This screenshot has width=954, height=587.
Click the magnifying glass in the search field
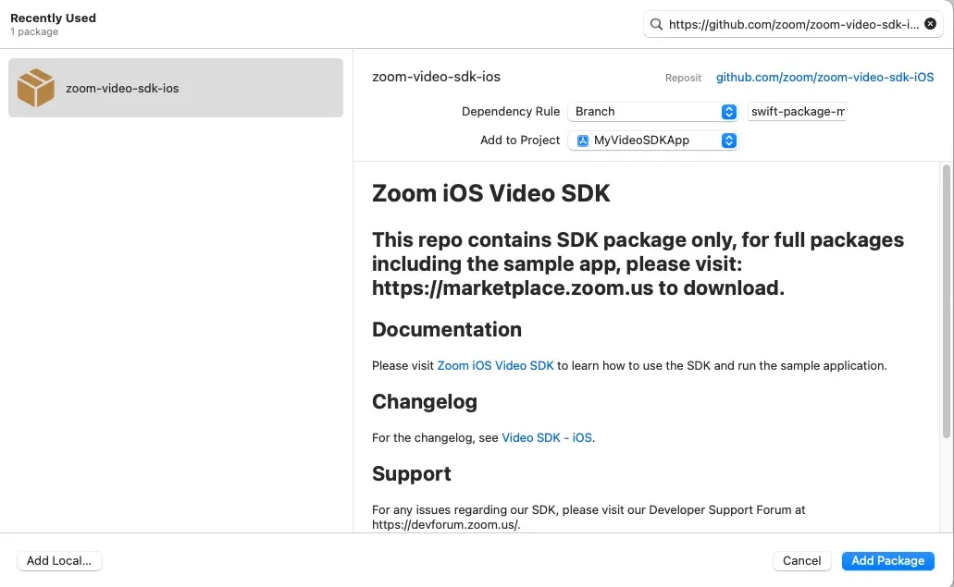656,24
